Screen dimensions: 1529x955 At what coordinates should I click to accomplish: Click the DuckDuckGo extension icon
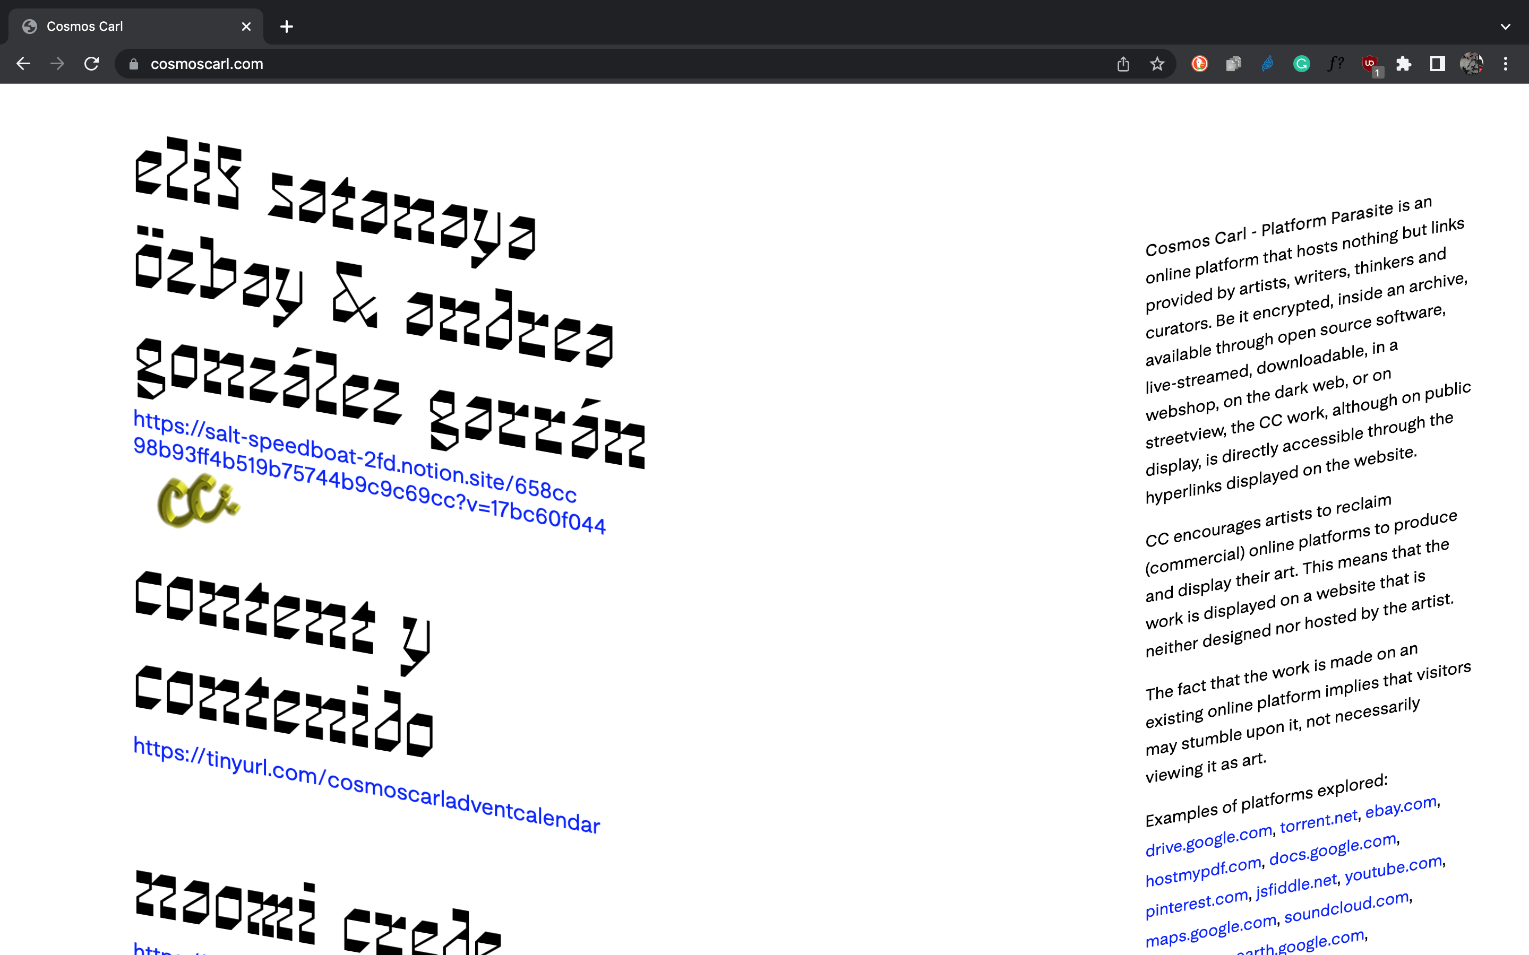[x=1199, y=64]
